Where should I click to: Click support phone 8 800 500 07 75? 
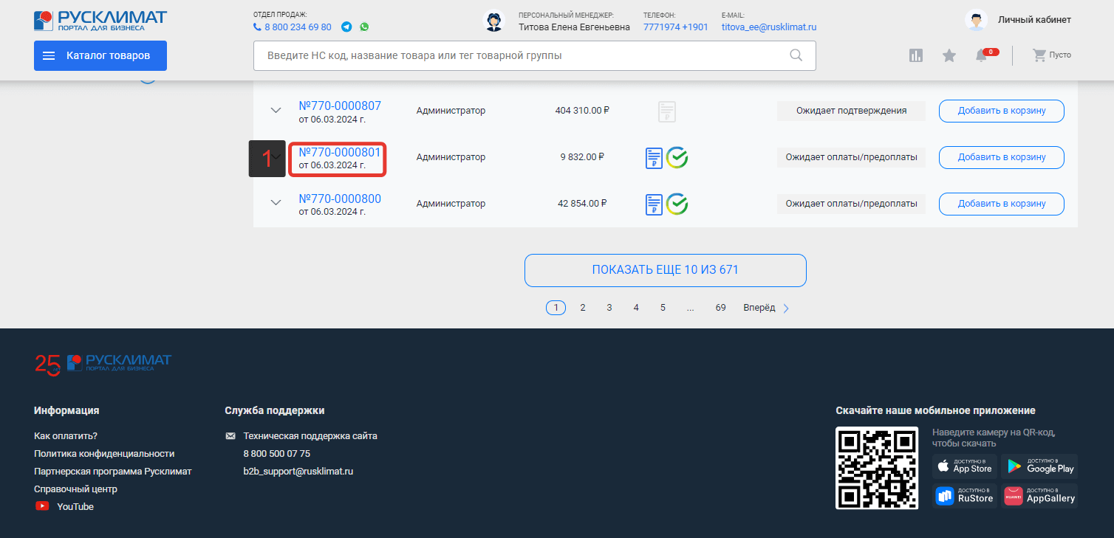pyautogui.click(x=277, y=454)
